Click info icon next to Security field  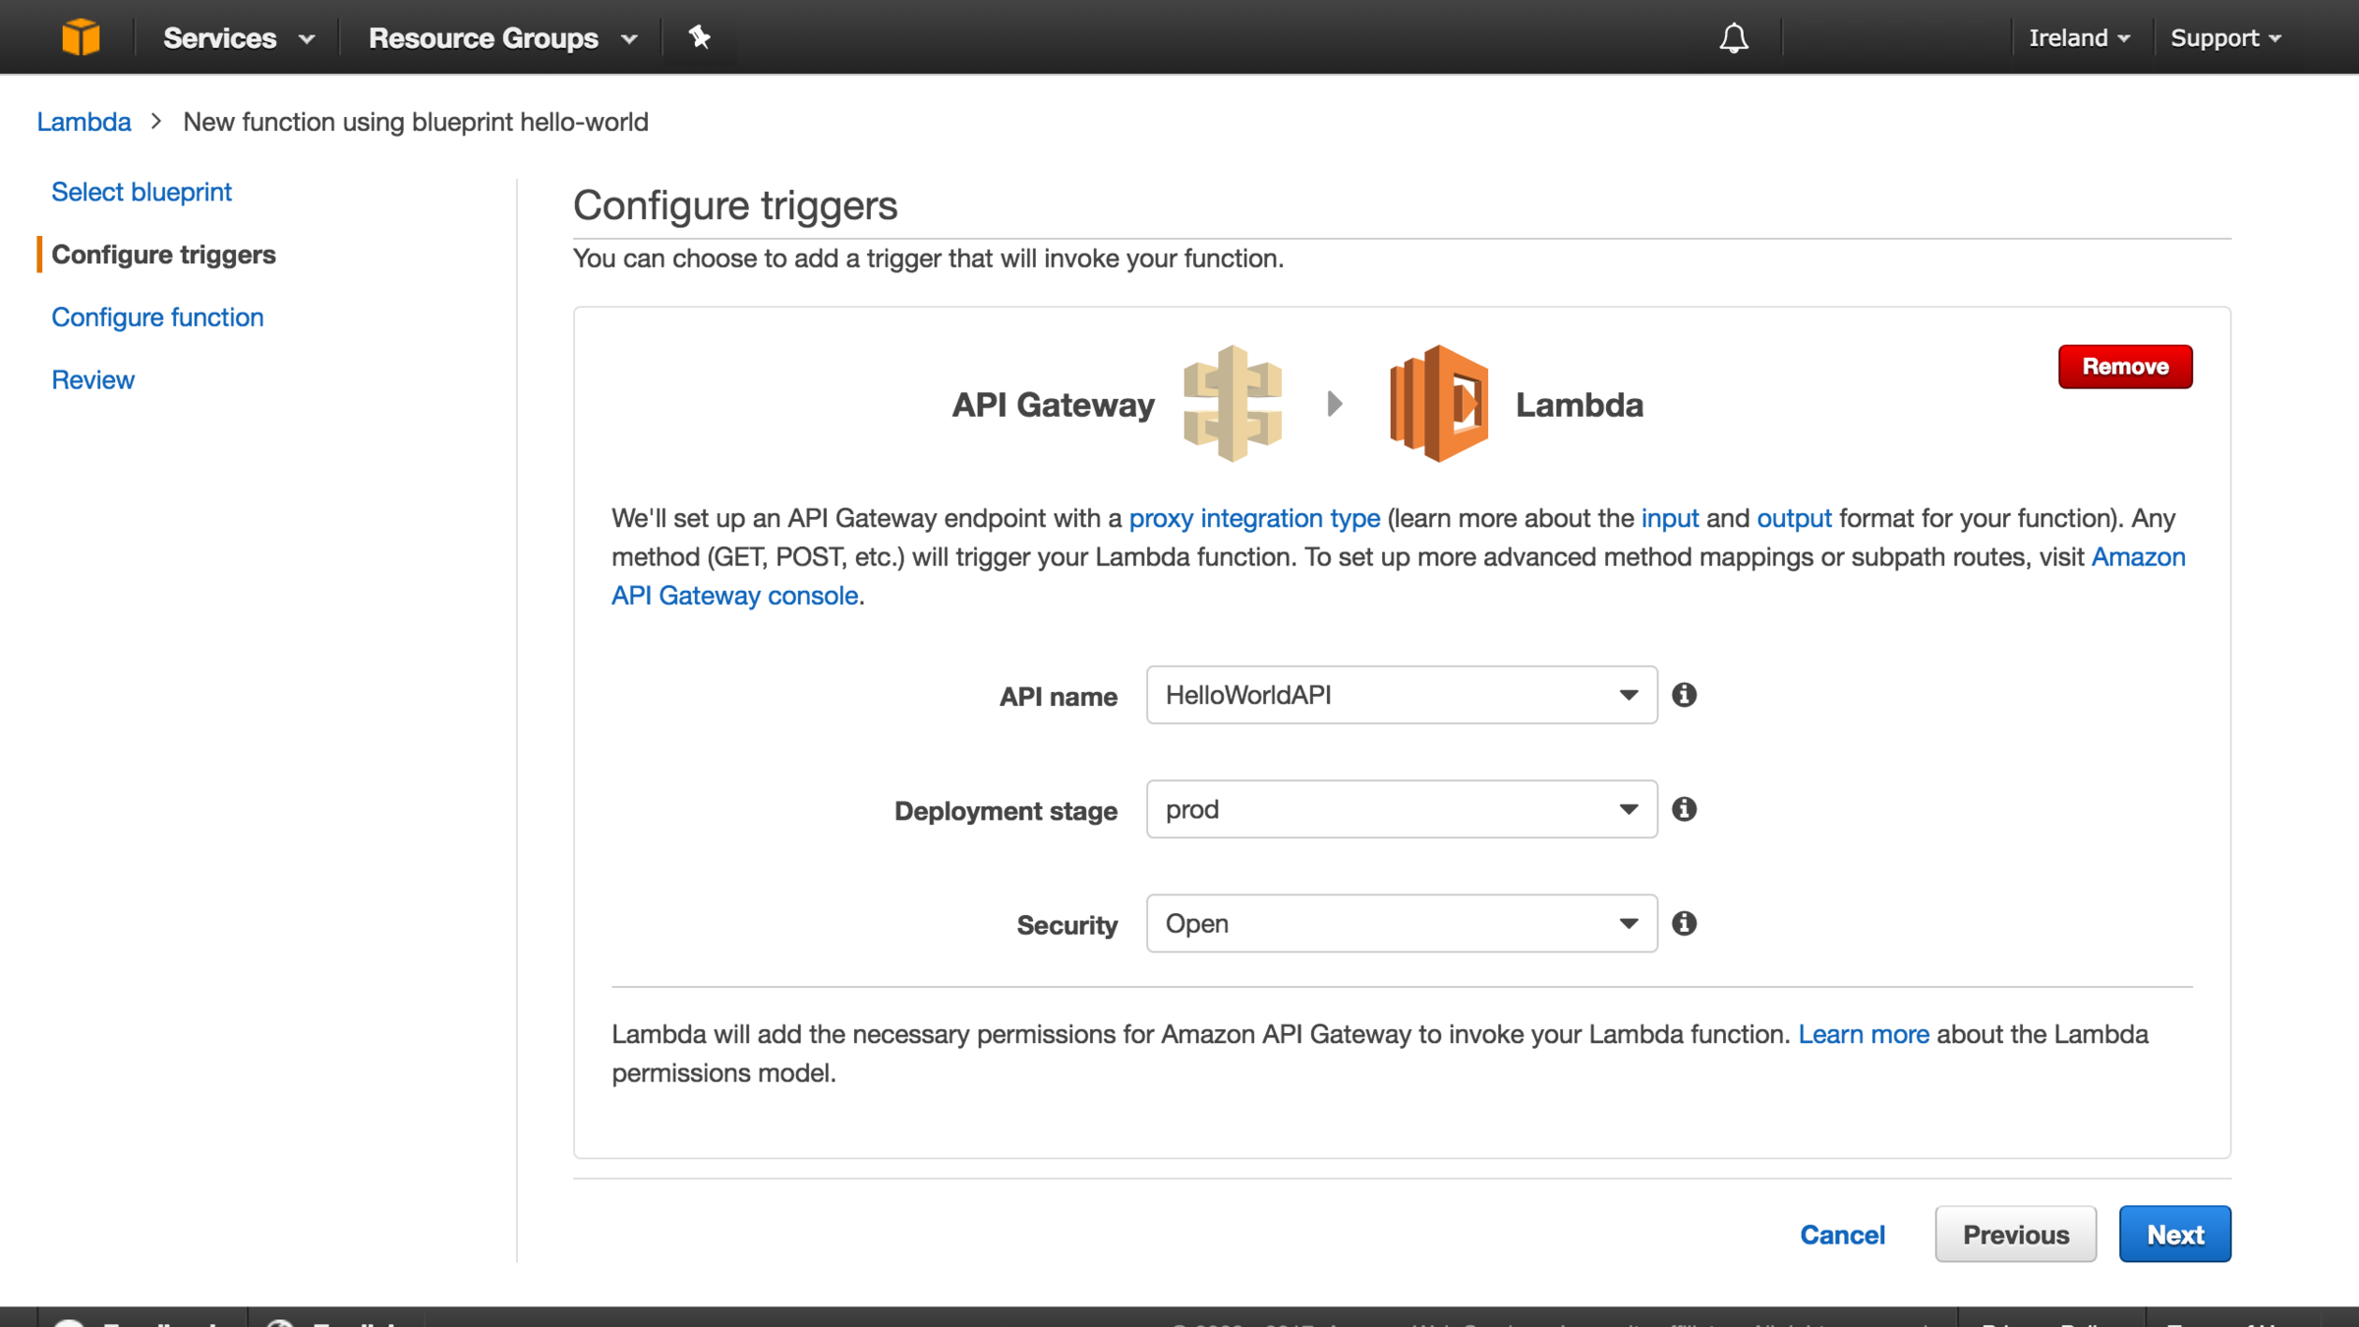1684,923
